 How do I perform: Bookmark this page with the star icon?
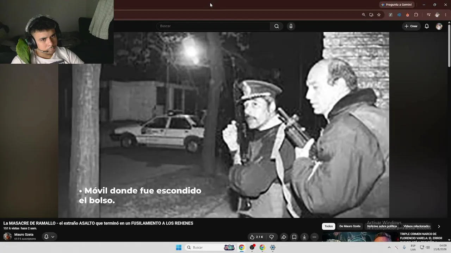point(379,15)
